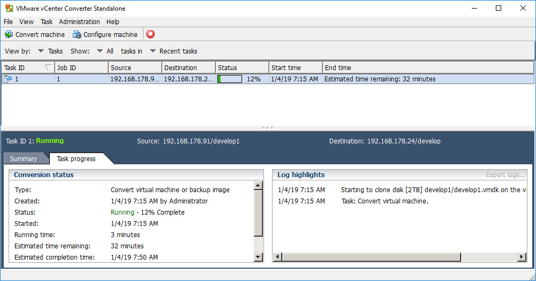The width and height of the screenshot is (536, 281).
Task: Click 'Running - 12% Complete' status value
Action: 148,212
